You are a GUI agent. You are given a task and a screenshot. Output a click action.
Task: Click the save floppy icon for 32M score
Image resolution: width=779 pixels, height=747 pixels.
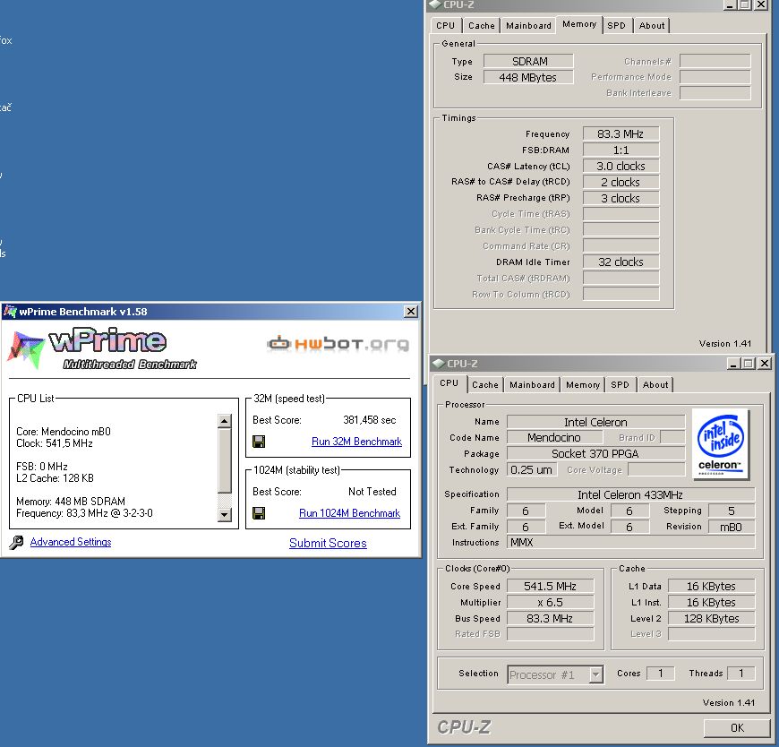tap(259, 442)
